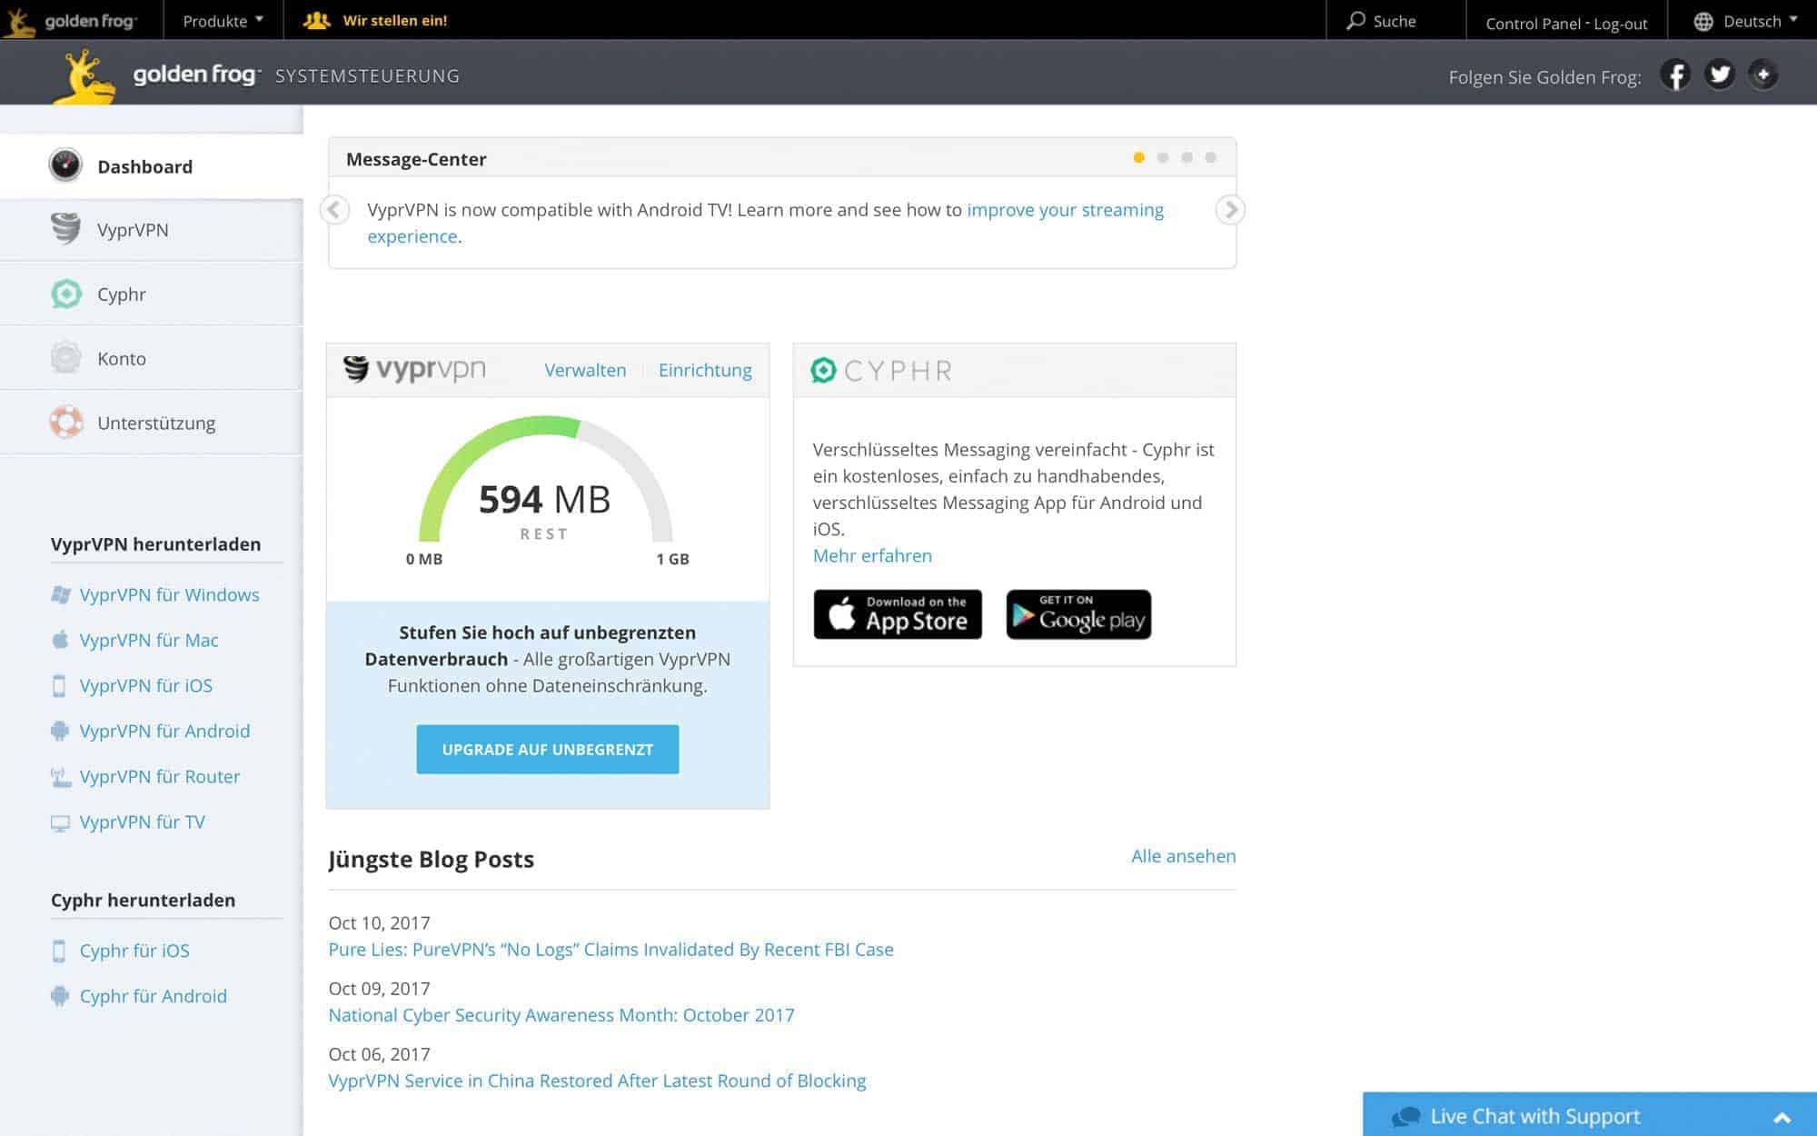Show the previous Message-Center message arrow
Viewport: 1817px width, 1136px height.
334,210
